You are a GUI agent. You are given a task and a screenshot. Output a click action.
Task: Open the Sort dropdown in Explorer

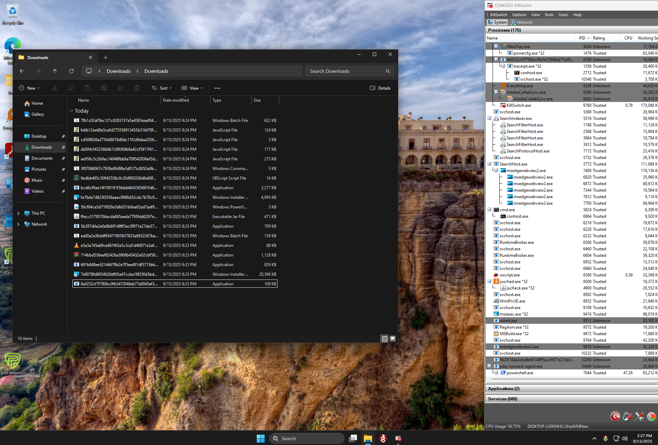click(162, 88)
